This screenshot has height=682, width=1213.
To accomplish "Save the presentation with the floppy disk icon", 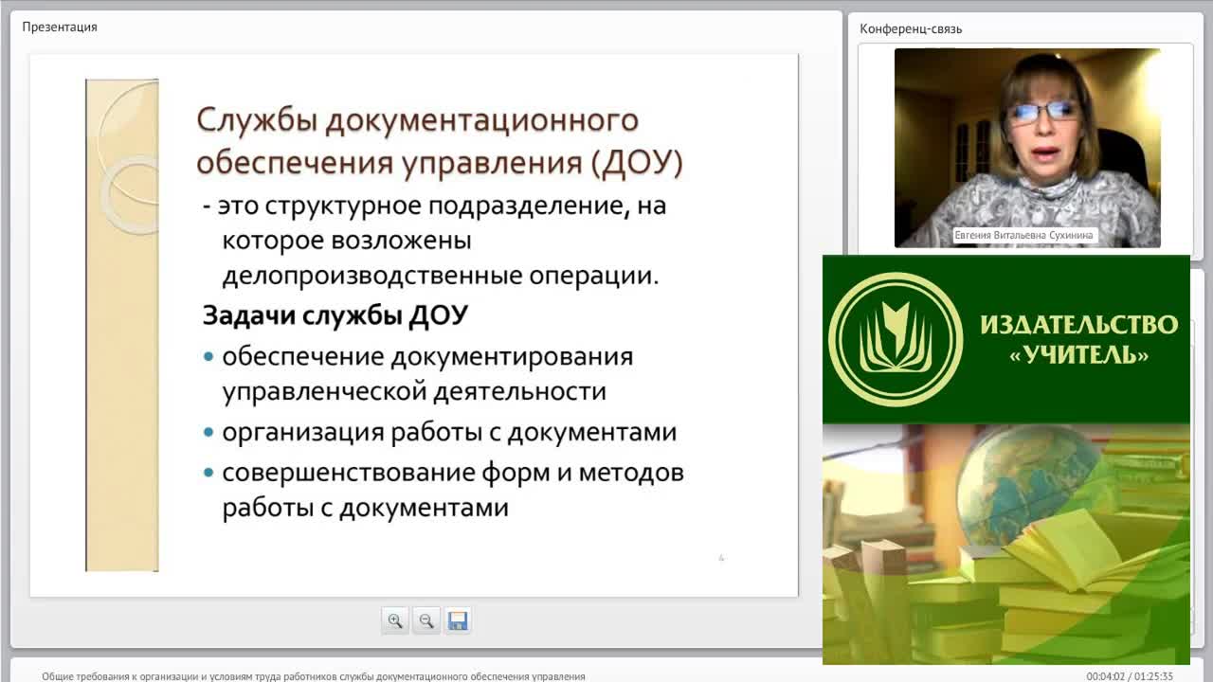I will (458, 621).
